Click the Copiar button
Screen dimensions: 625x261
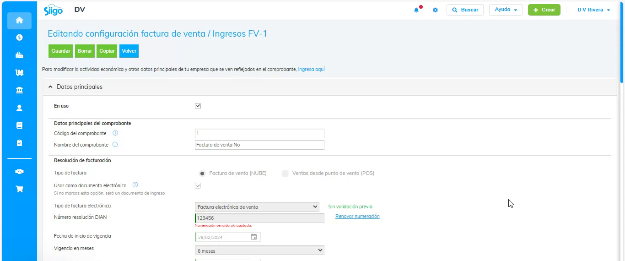(107, 51)
